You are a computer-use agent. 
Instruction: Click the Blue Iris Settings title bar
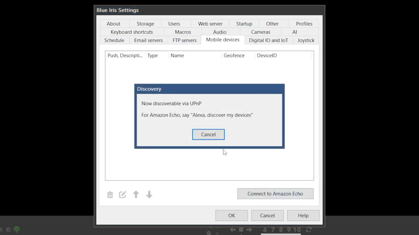point(209,10)
